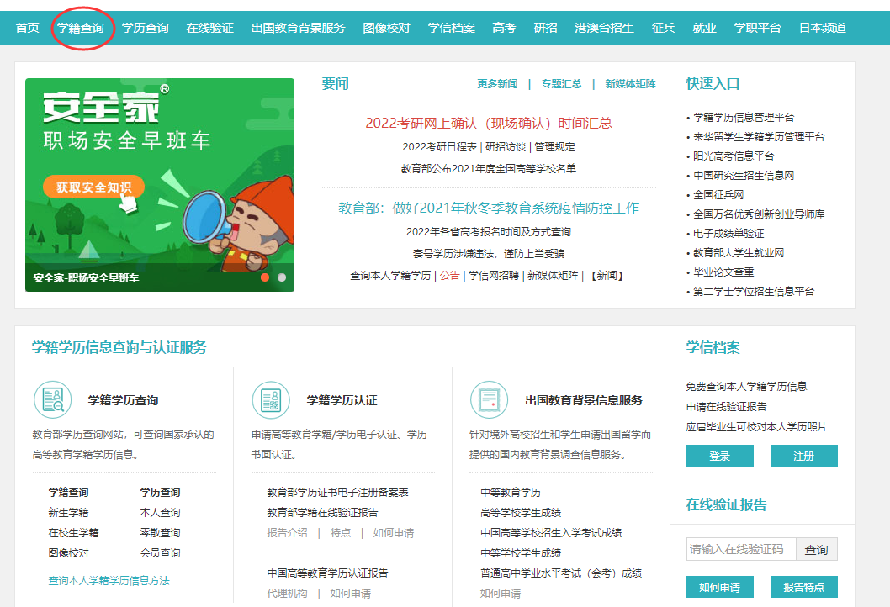
Task: Open the 2022考研网上确认 headline
Action: click(x=489, y=123)
